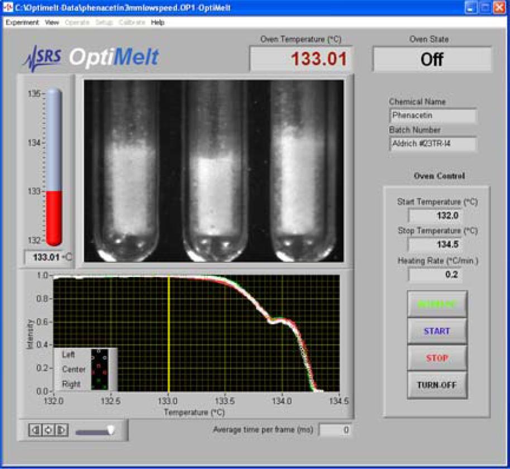Click the 'Average time per frame (ms)' label
Viewport: 510px width, 469px height.
(x=263, y=430)
